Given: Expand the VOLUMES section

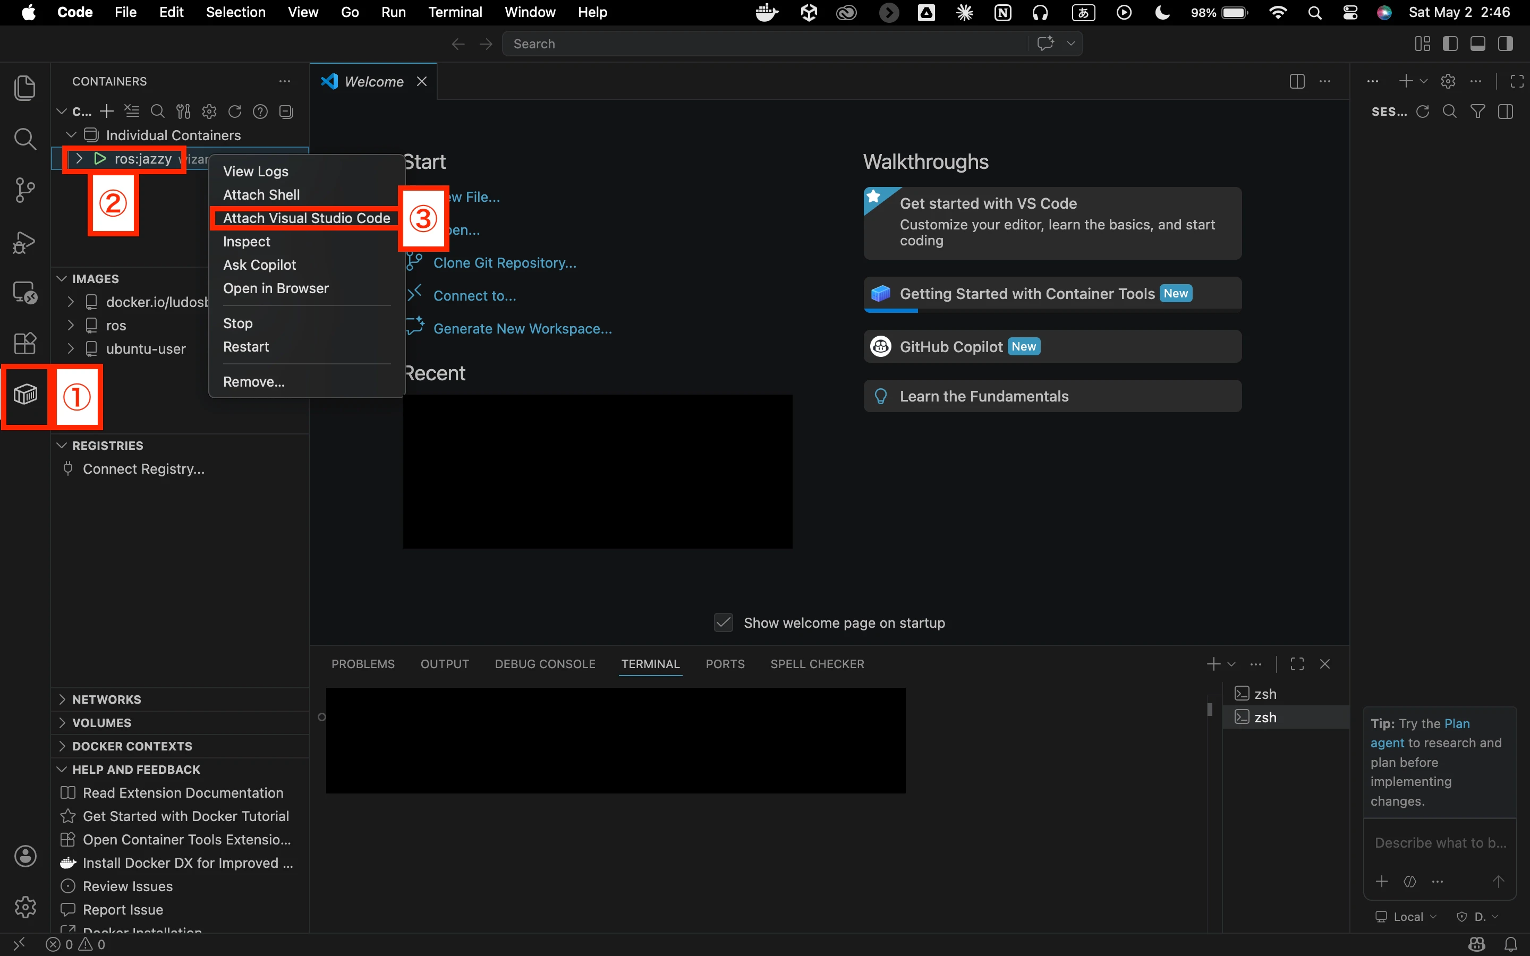Looking at the screenshot, I should (62, 723).
